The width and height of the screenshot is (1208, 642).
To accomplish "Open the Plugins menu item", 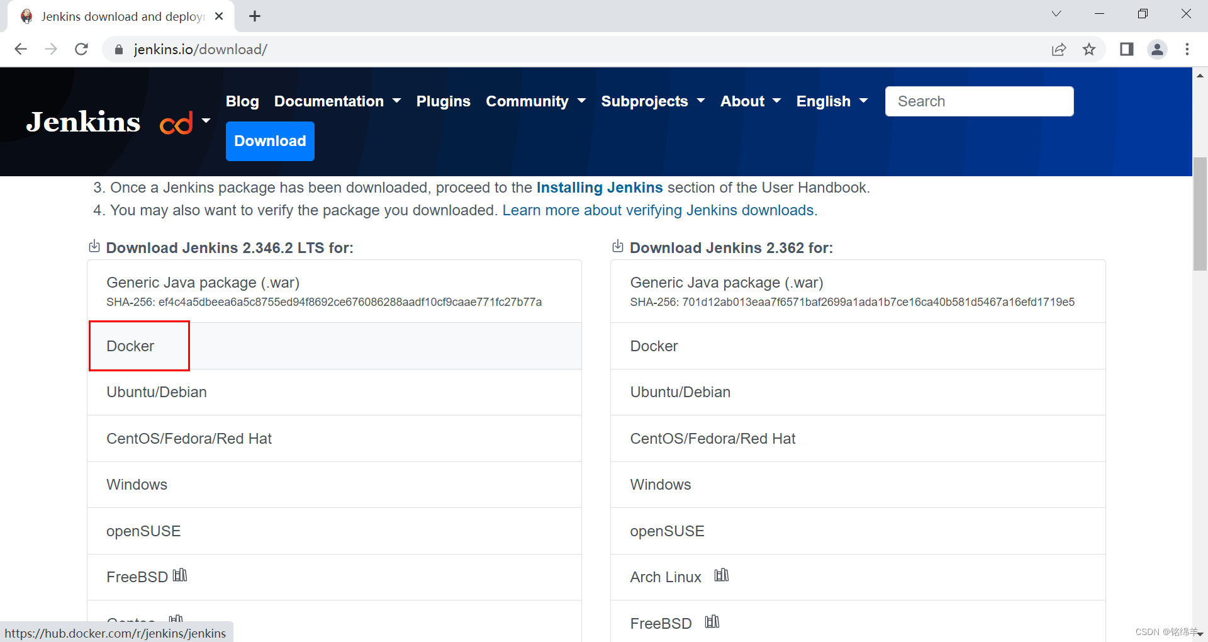I will [444, 101].
